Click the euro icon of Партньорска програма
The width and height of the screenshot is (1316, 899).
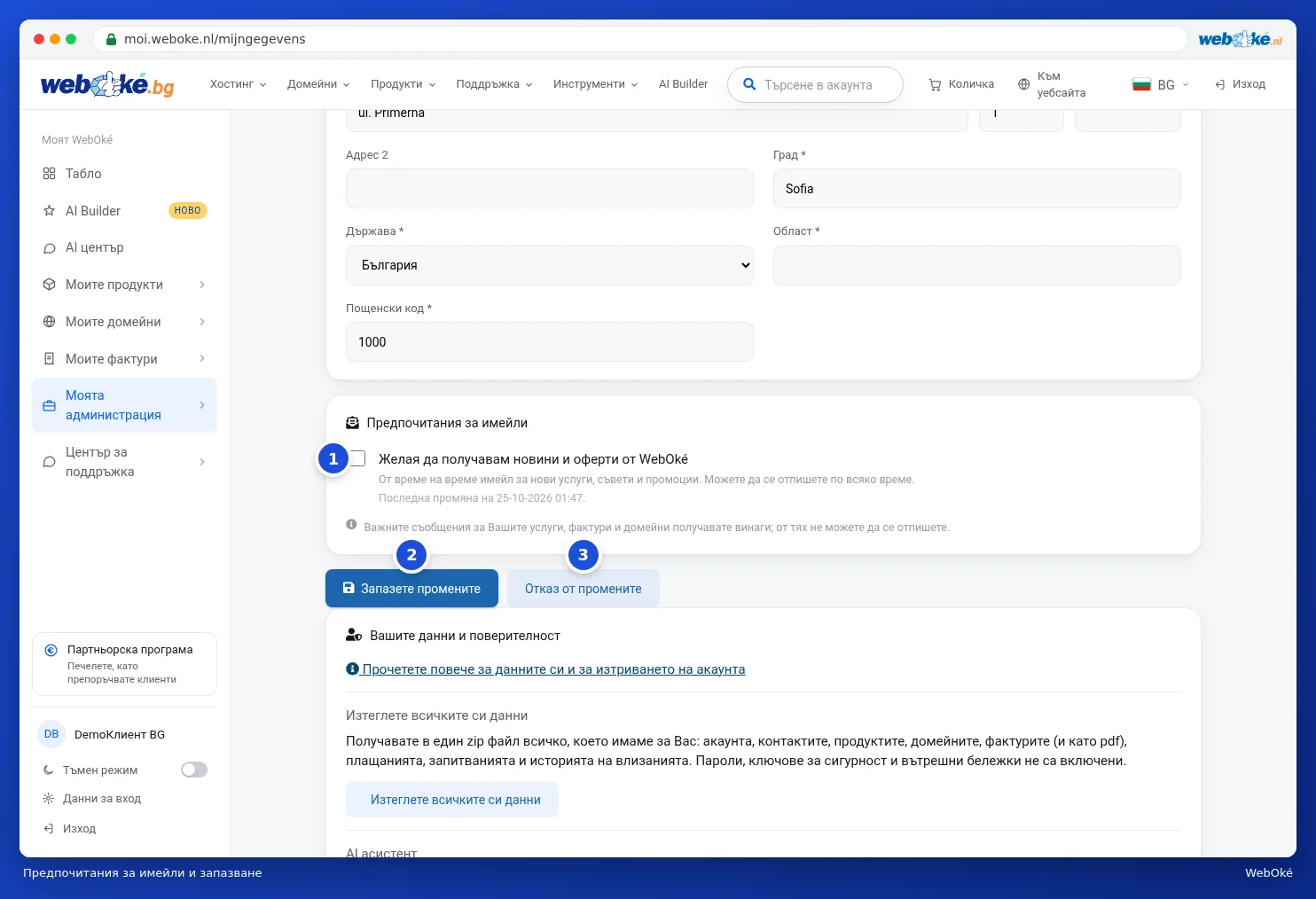(51, 650)
